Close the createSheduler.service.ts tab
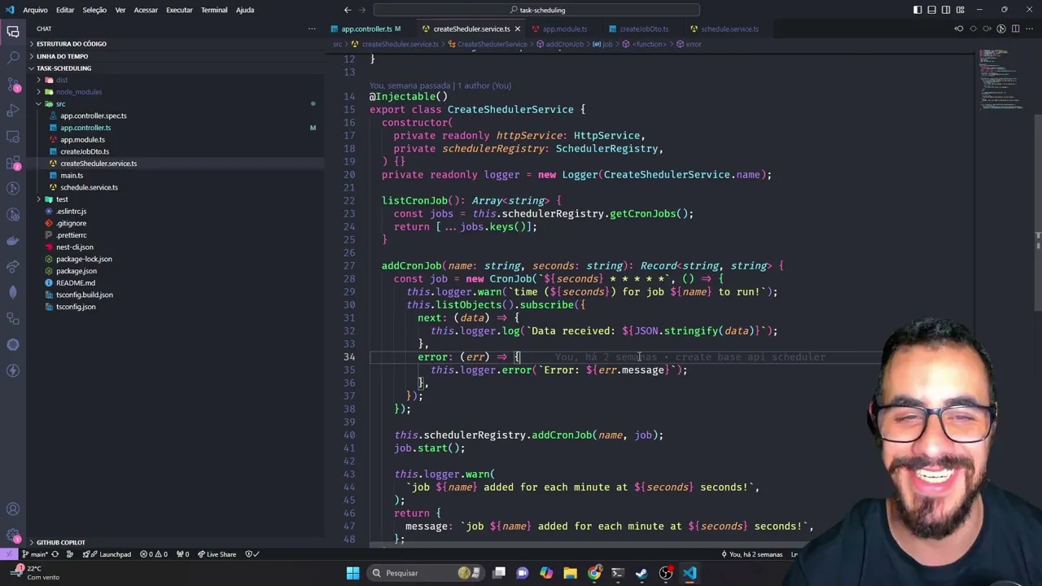The width and height of the screenshot is (1042, 586). point(518,29)
